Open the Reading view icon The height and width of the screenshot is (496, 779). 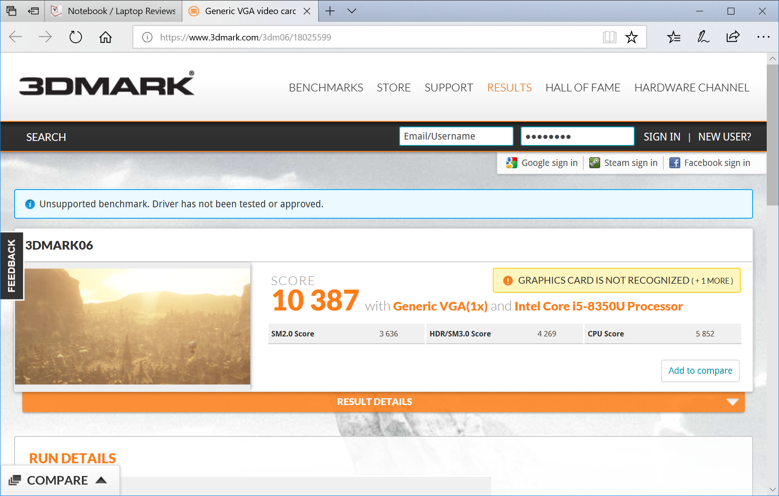(x=609, y=37)
